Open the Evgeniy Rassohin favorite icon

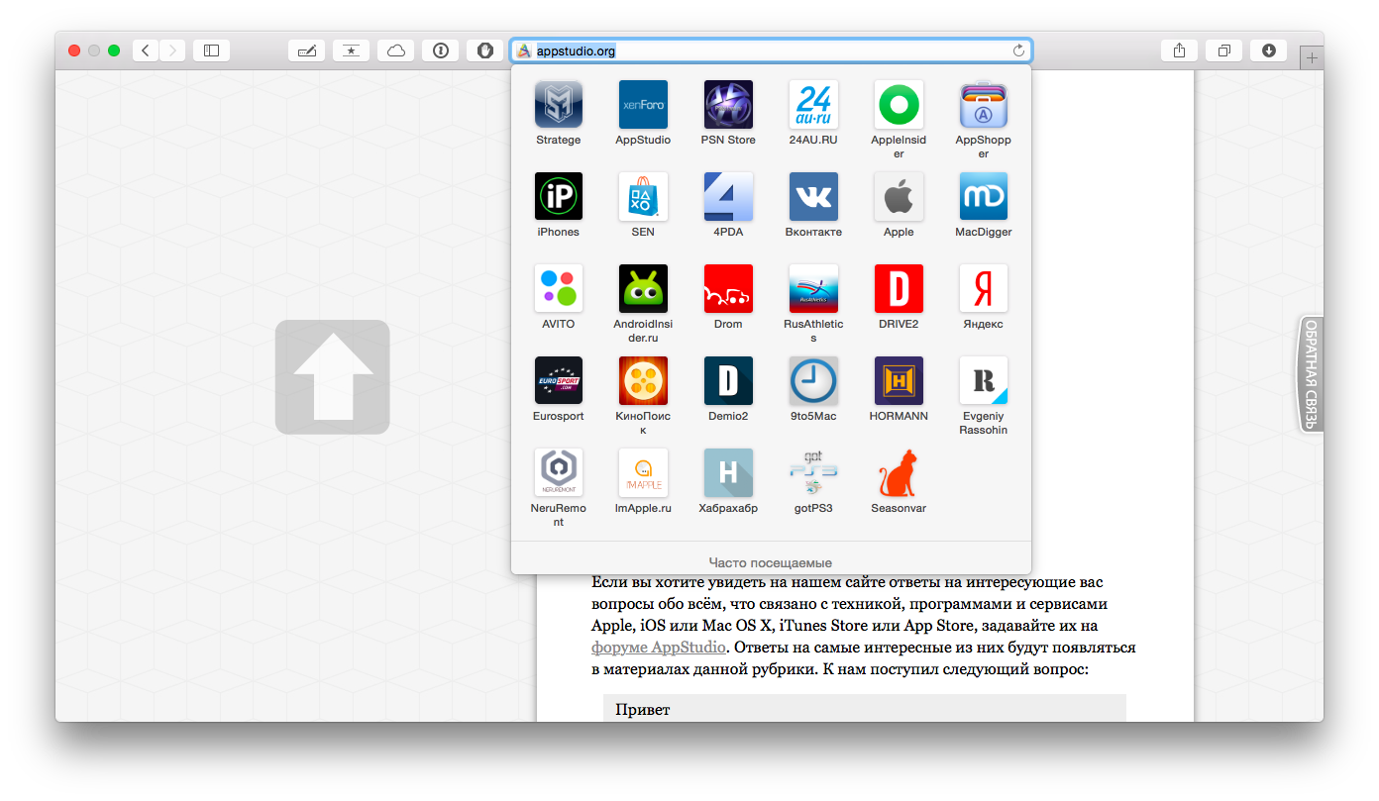click(x=984, y=381)
